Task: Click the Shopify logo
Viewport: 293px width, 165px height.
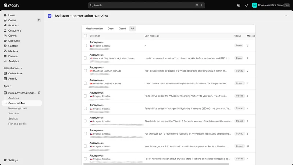Action: coord(12,5)
